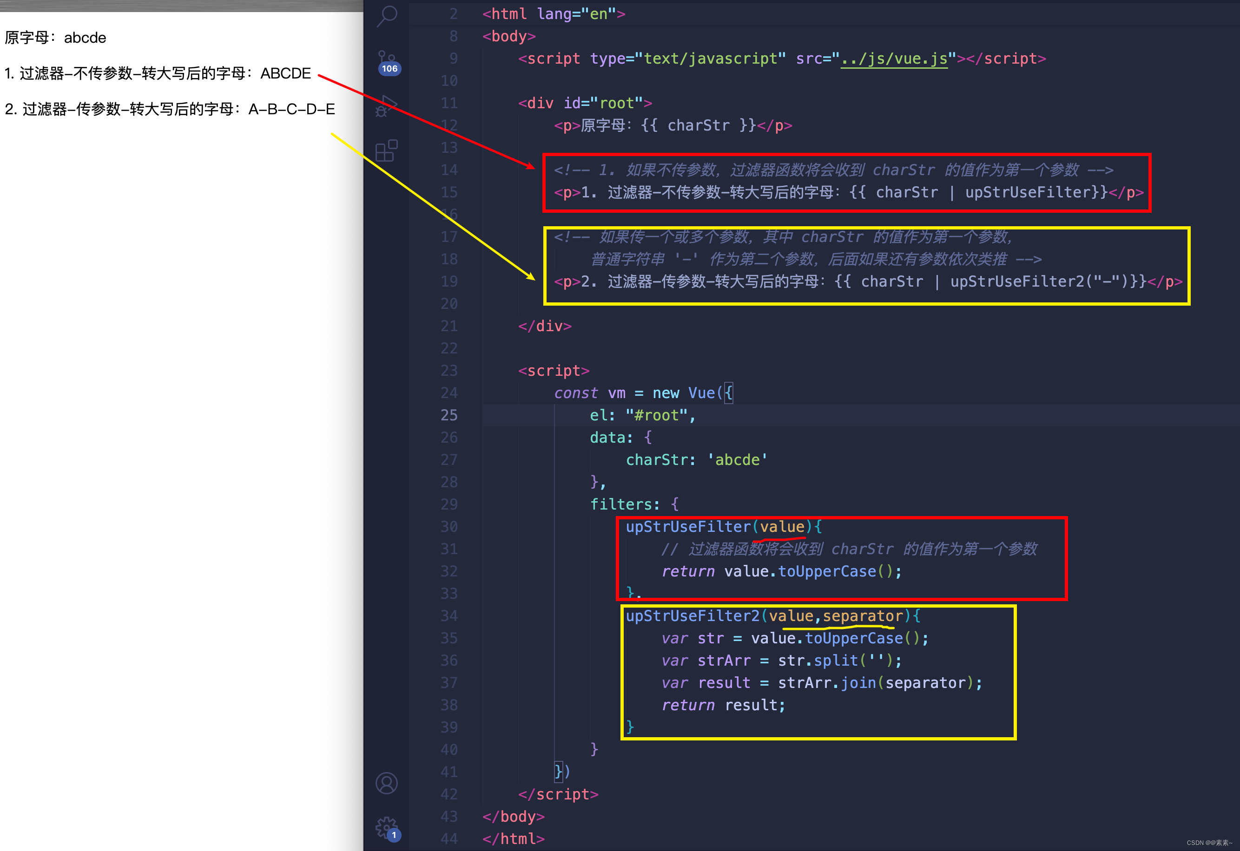Click line number 25 in the gutter
This screenshot has height=851, width=1240.
(449, 415)
